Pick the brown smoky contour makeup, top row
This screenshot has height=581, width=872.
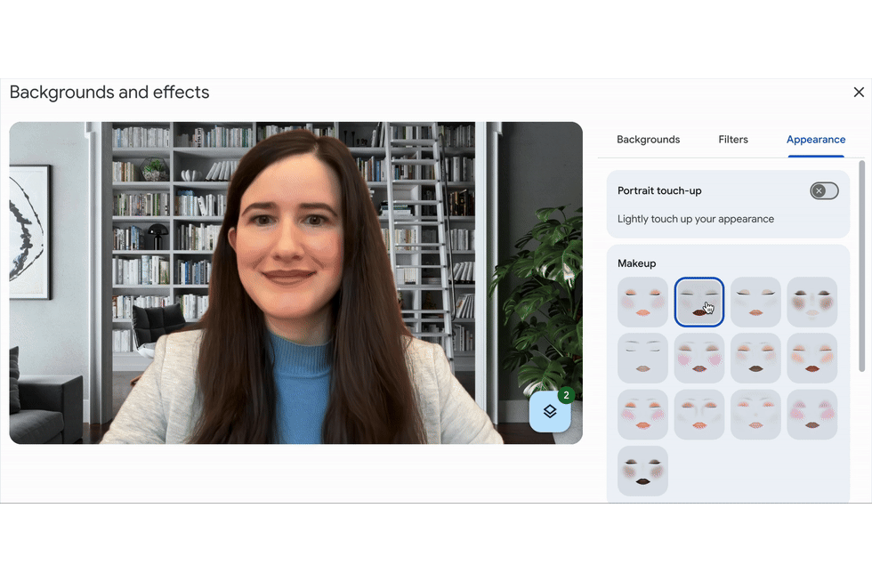811,303
